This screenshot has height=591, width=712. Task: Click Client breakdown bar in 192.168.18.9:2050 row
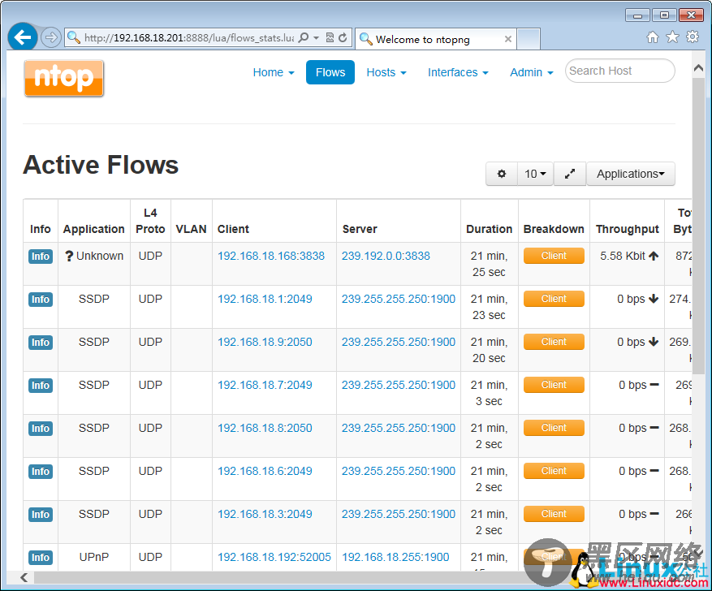tap(554, 342)
